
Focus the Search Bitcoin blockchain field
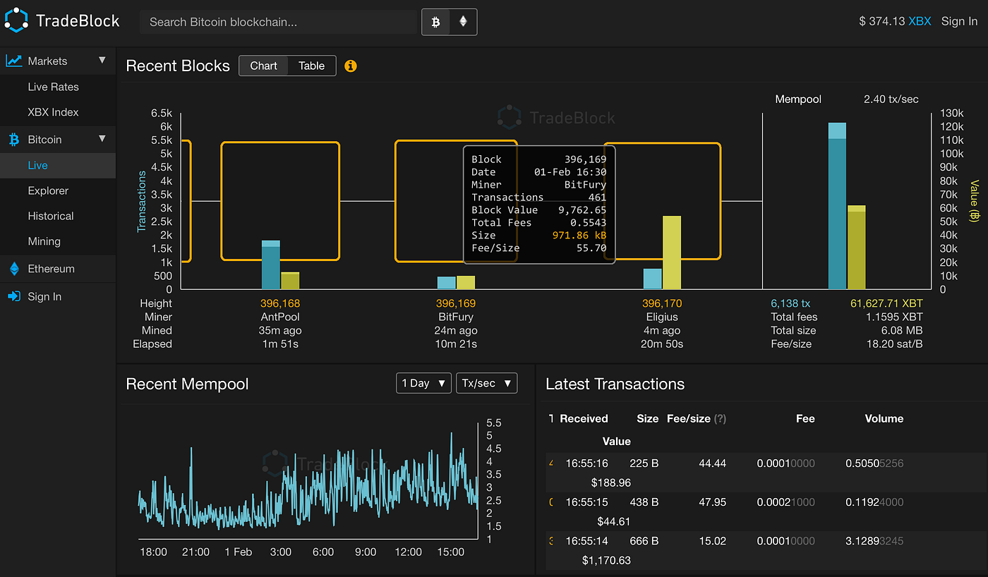tap(279, 22)
